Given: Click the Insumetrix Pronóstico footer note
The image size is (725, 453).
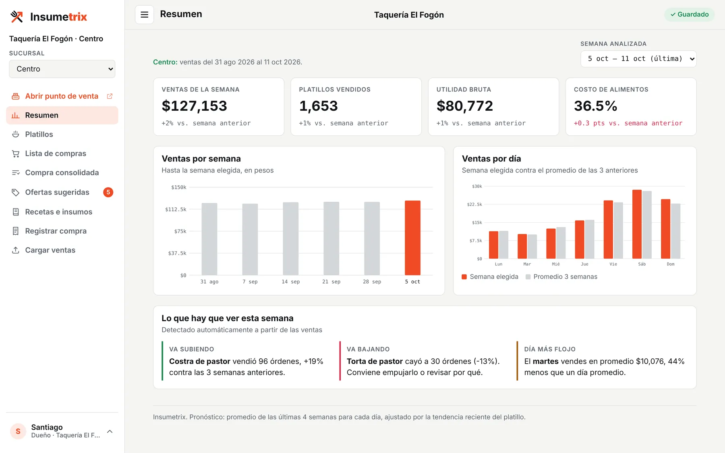Looking at the screenshot, I should point(339,417).
